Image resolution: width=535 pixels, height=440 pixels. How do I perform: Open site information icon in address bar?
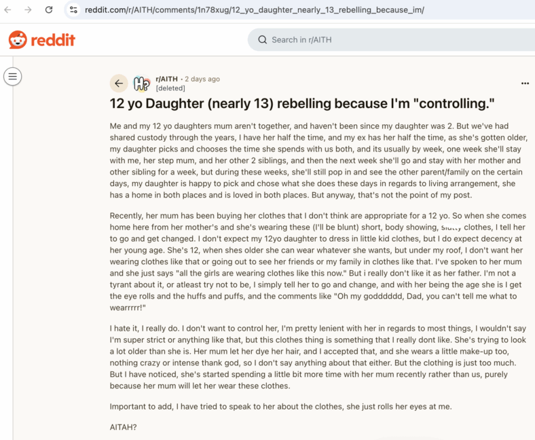tap(73, 10)
